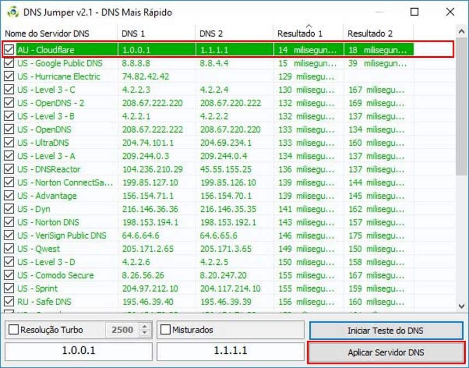469x368 pixels.
Task: Sort by Resultado 2 column header
Action: (x=378, y=33)
